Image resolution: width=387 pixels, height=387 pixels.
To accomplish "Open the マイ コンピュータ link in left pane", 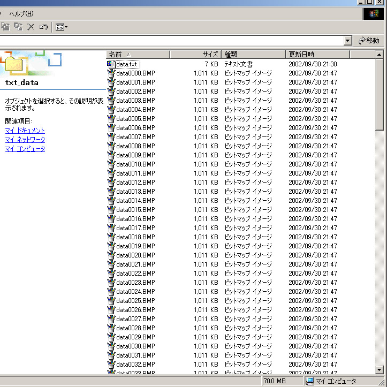I will (x=25, y=149).
